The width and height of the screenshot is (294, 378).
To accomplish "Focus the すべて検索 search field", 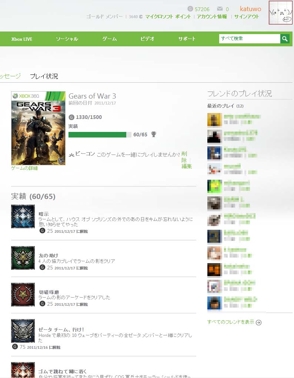I will click(250, 39).
